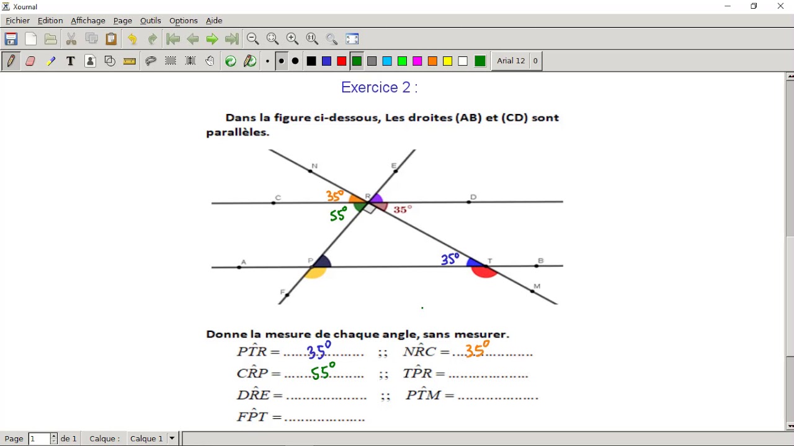Enable the Shape recognizer tool
Viewport: 794px width, 446px height.
point(110,61)
